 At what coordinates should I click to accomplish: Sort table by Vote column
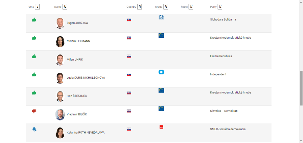coord(37,7)
